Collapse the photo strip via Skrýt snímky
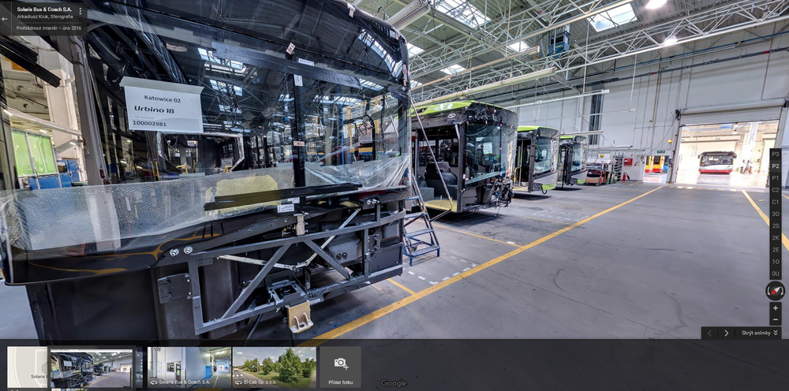Viewport: 789px width, 391px height. 759,333
